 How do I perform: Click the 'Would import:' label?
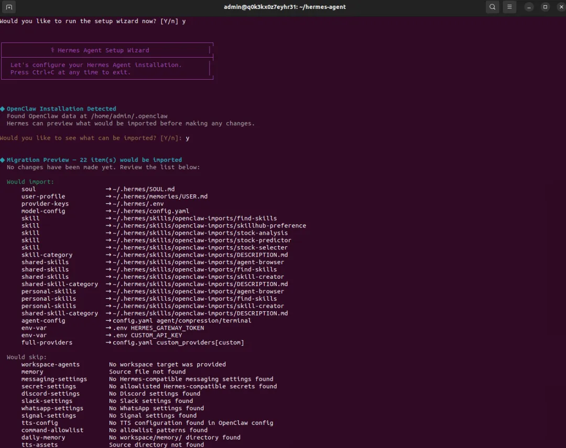(30, 182)
